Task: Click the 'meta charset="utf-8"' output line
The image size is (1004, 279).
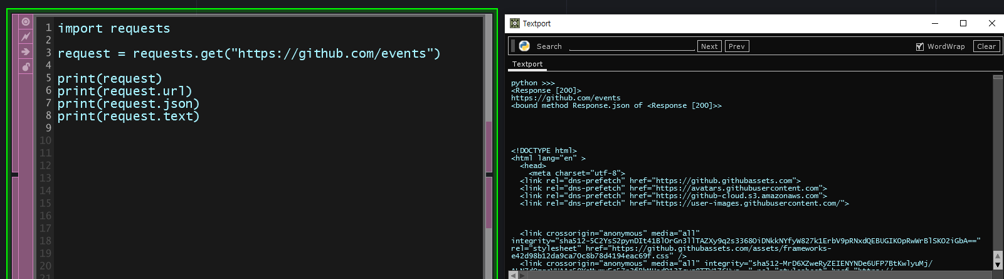Action: click(x=577, y=173)
